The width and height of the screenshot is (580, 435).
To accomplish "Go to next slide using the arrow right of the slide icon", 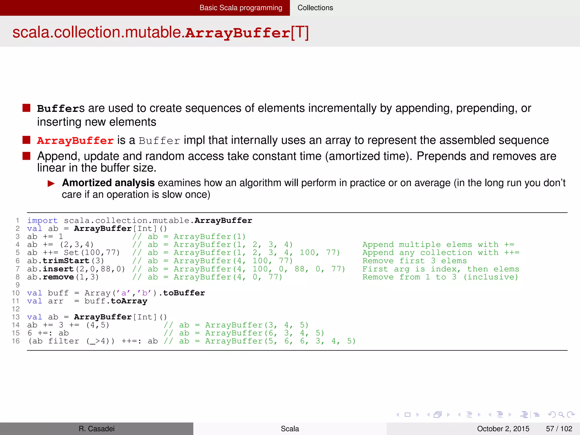I will click(418, 415).
